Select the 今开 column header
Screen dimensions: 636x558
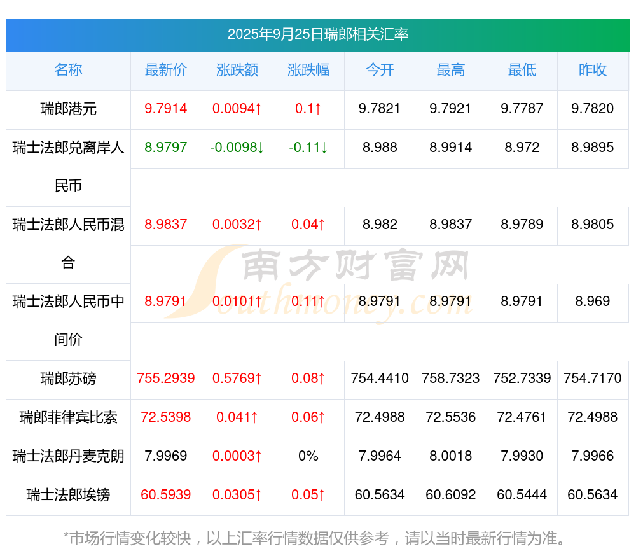coord(380,71)
